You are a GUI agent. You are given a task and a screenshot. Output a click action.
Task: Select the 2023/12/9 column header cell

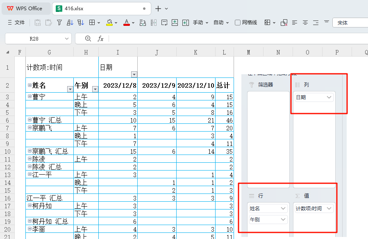(157, 85)
